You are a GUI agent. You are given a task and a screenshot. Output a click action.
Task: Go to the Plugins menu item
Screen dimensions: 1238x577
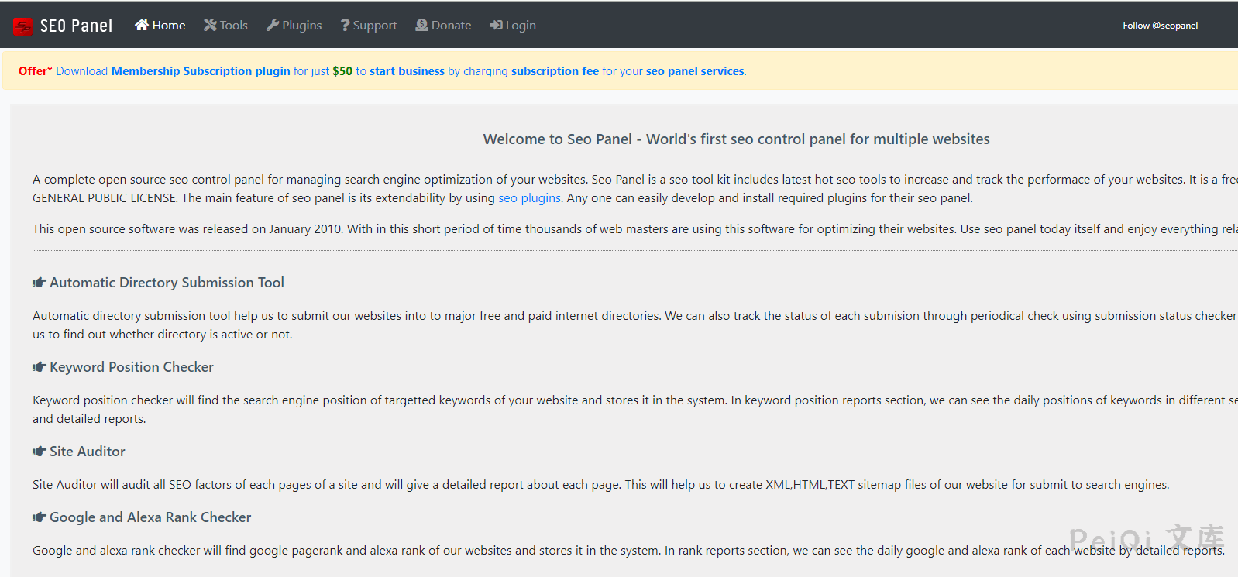click(294, 25)
